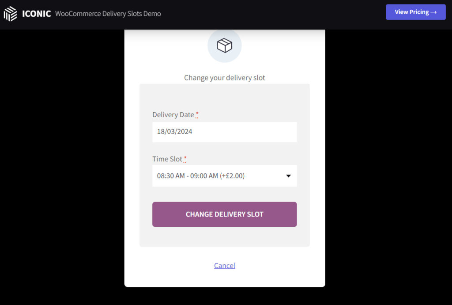Click the Time Slot field label
Image resolution: width=452 pixels, height=305 pixels.
(x=168, y=159)
